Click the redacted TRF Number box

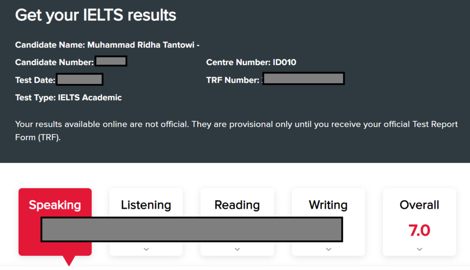303,79
